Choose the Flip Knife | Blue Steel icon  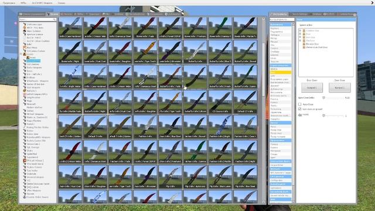click(x=245, y=177)
